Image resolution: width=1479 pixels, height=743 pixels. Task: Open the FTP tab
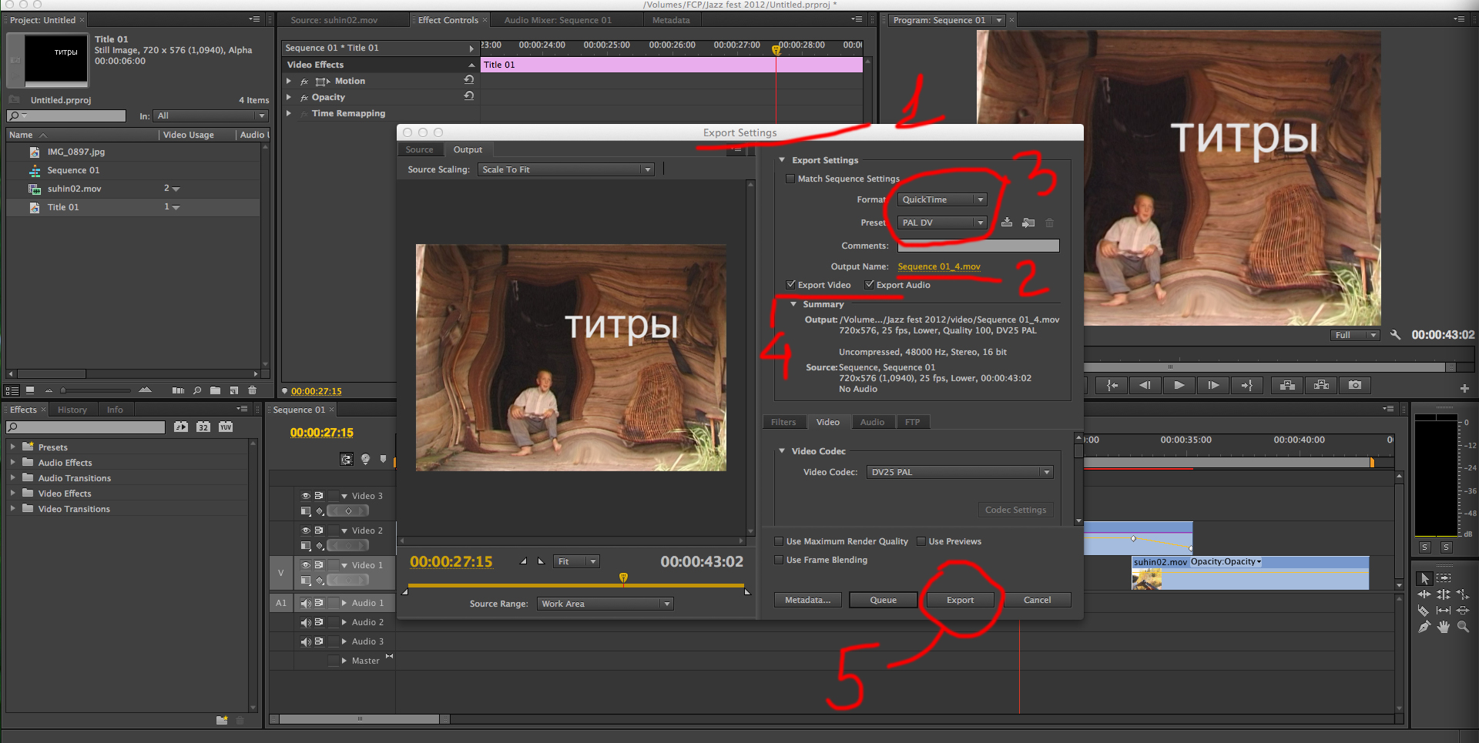(912, 422)
